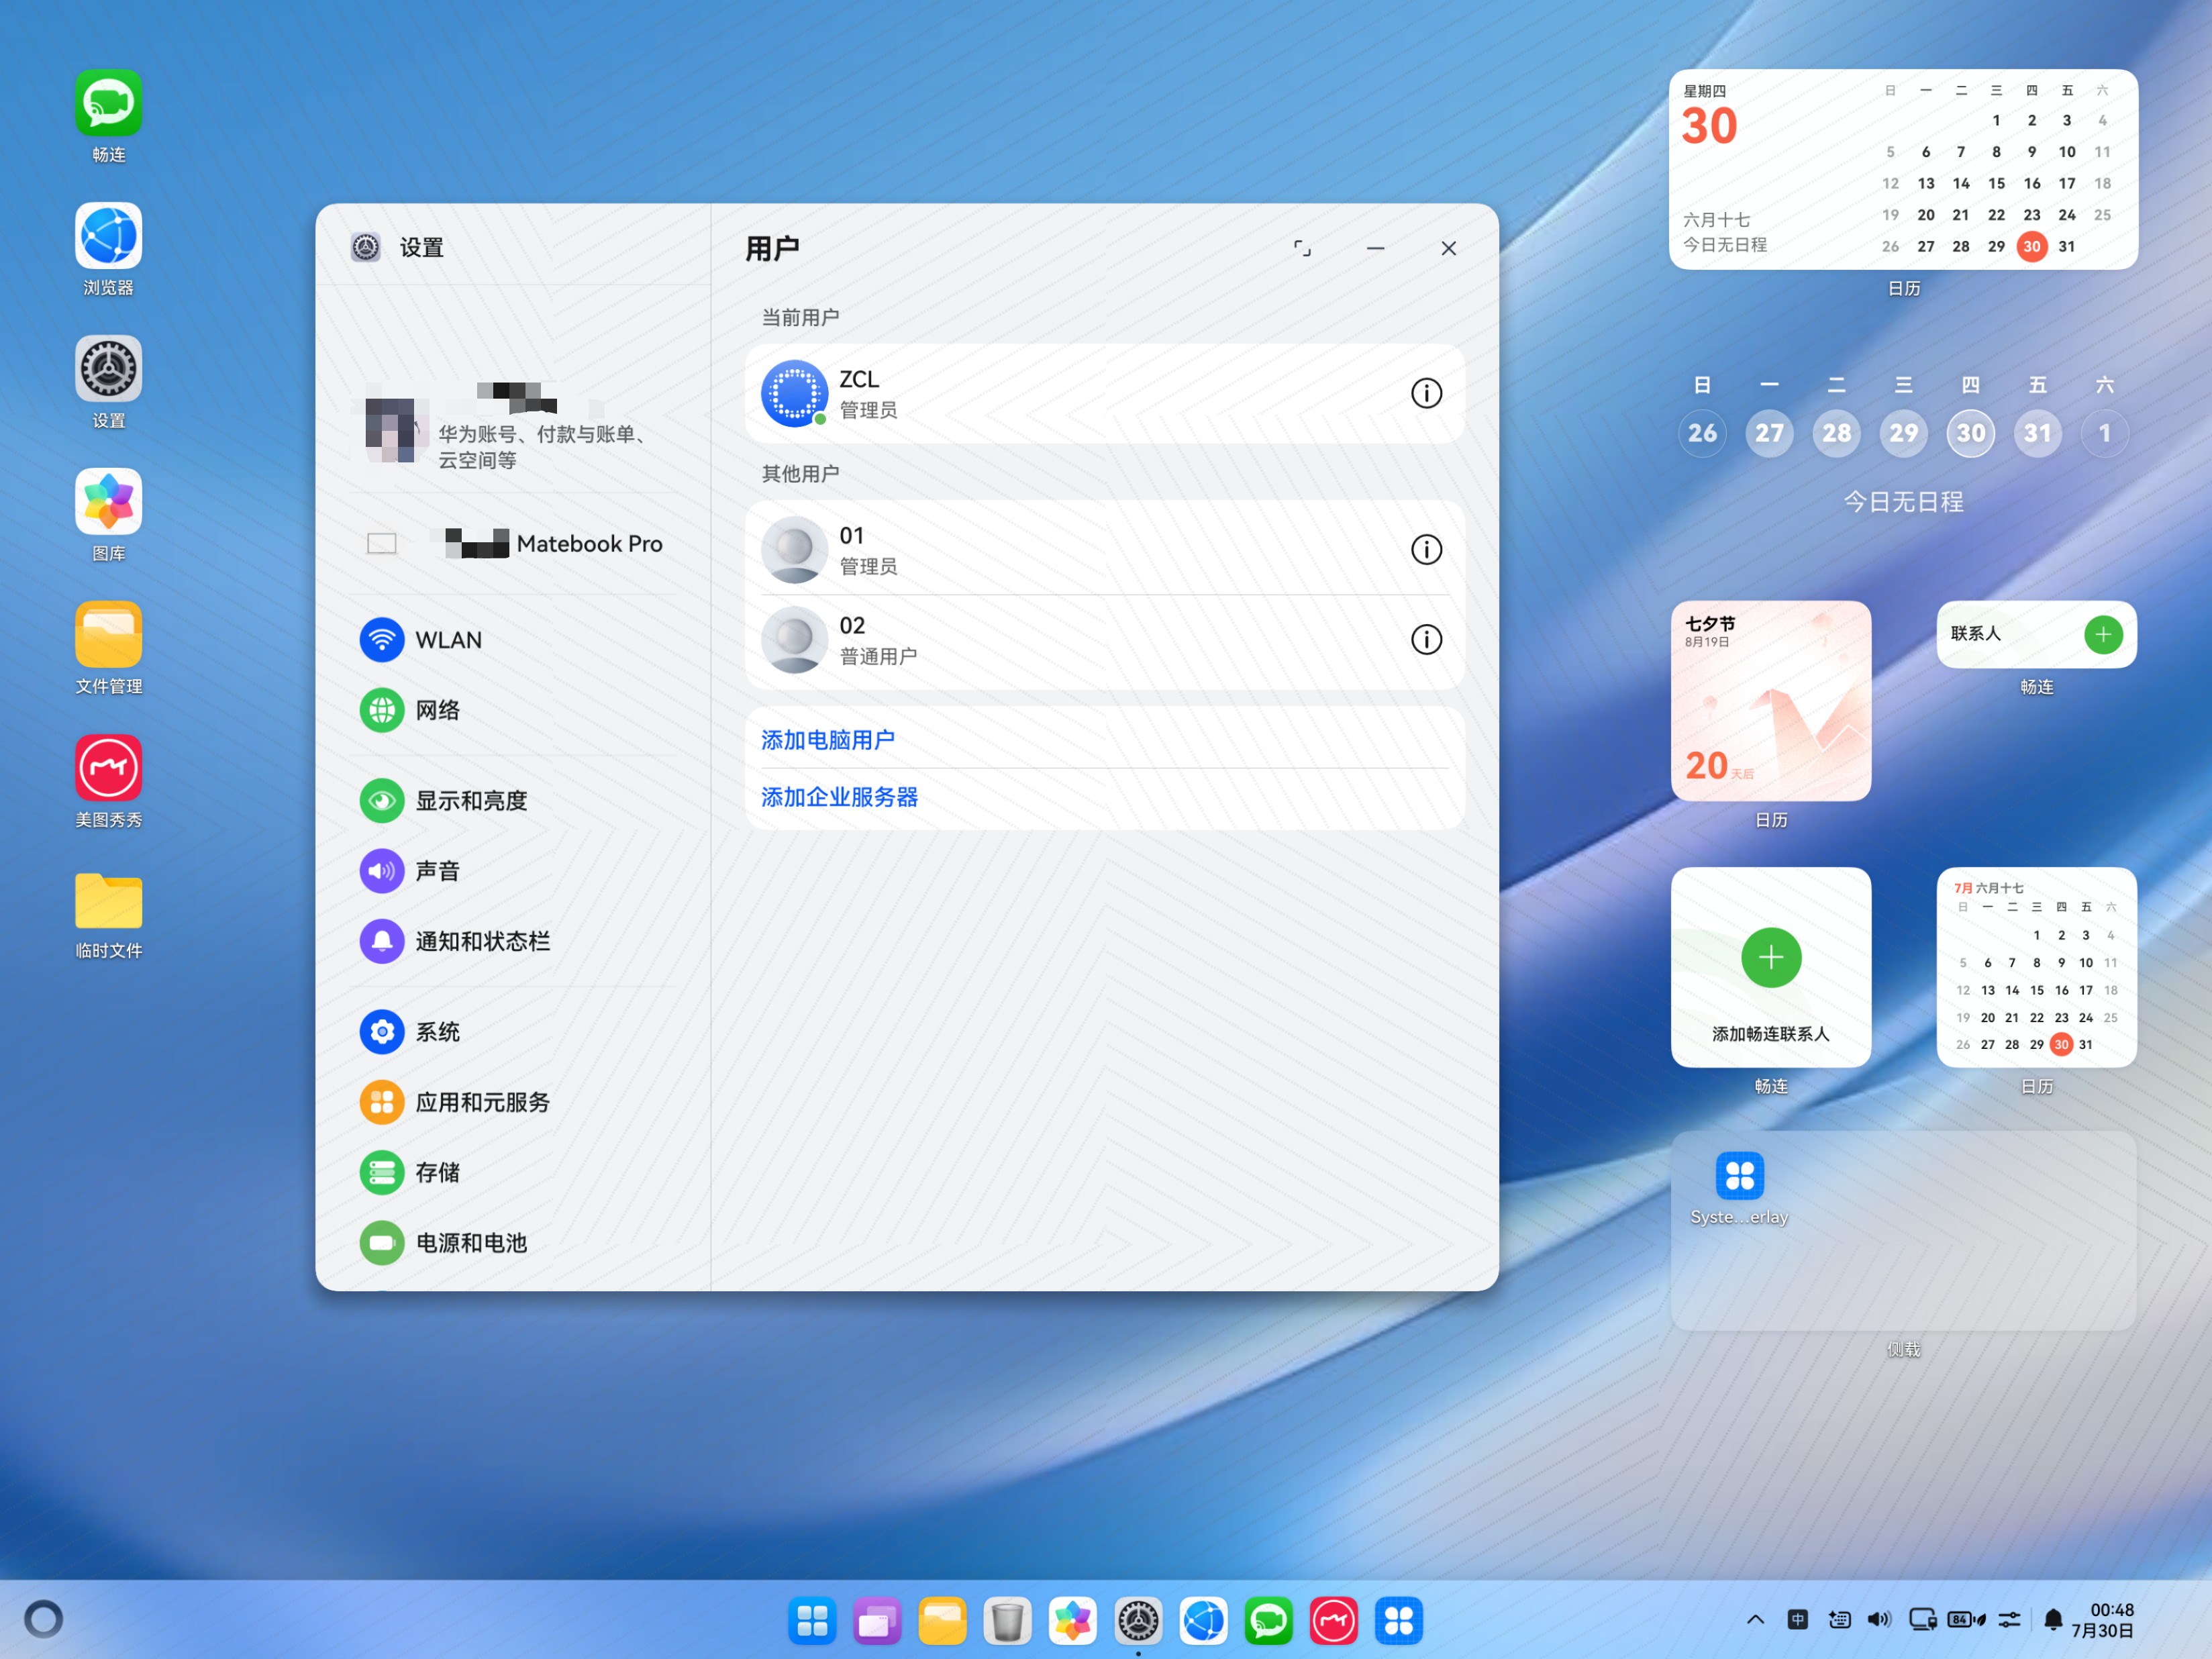
Task: Switch the 中 input method indicator
Action: (1797, 1620)
